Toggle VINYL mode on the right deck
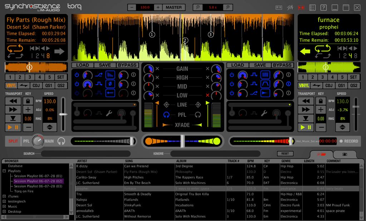 pyautogui.click(x=304, y=86)
